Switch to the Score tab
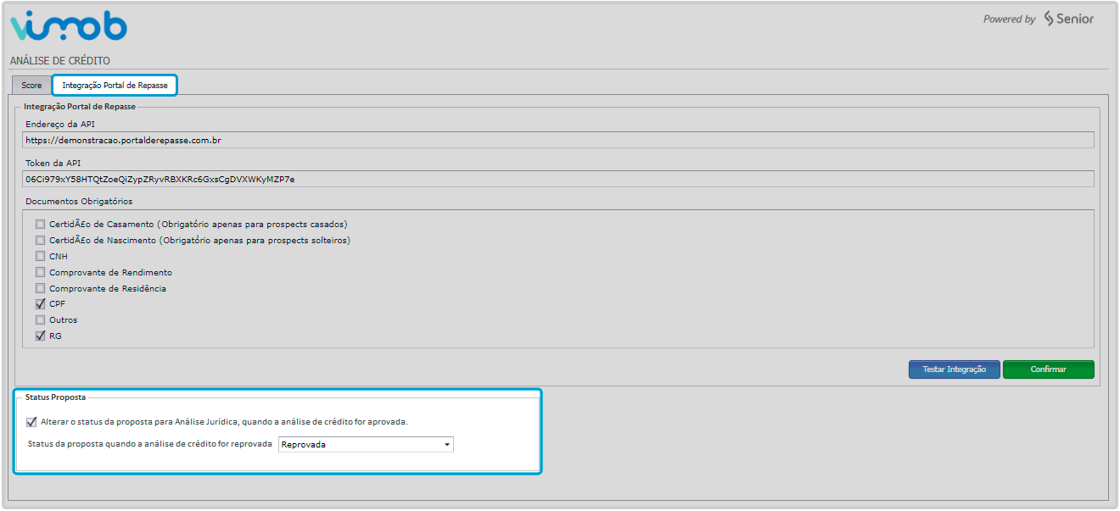 tap(31, 86)
